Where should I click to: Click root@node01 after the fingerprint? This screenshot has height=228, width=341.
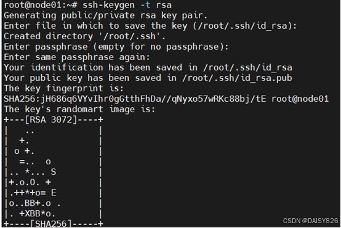[300, 99]
